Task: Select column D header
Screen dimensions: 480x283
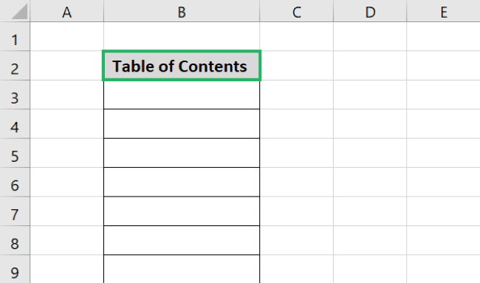Action: (370, 11)
